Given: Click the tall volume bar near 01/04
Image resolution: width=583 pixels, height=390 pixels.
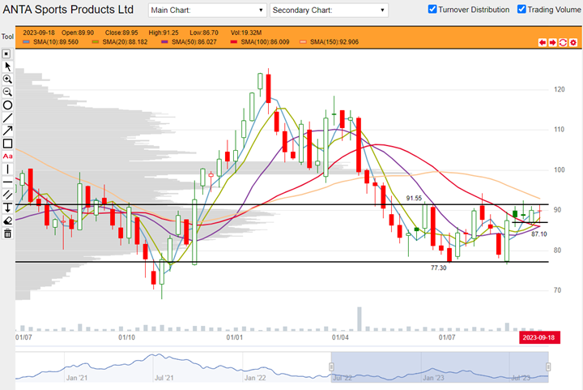Looking at the screenshot, I should point(360,319).
